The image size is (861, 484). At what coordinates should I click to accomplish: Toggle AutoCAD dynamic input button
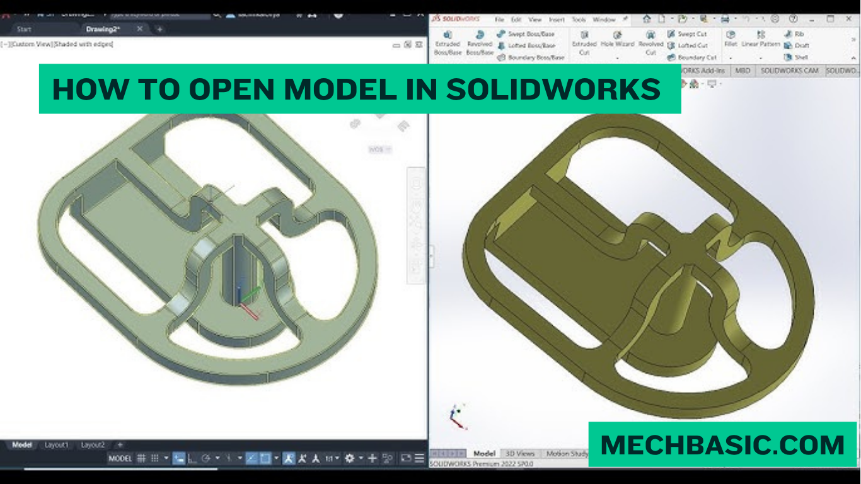point(179,458)
